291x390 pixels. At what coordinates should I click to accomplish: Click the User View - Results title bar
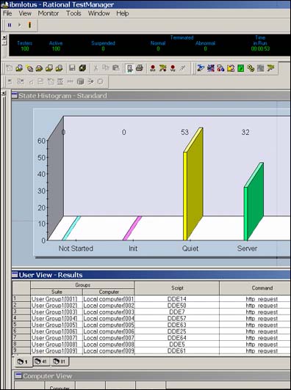(x=151, y=275)
